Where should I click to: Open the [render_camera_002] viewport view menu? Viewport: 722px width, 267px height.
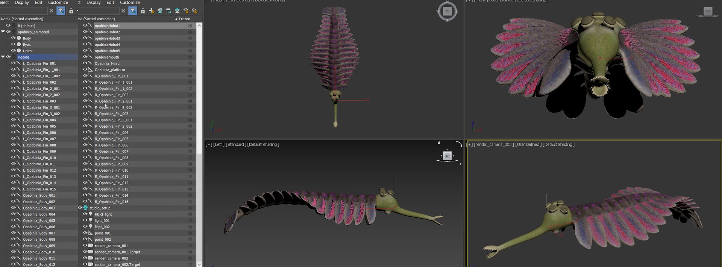click(x=494, y=145)
